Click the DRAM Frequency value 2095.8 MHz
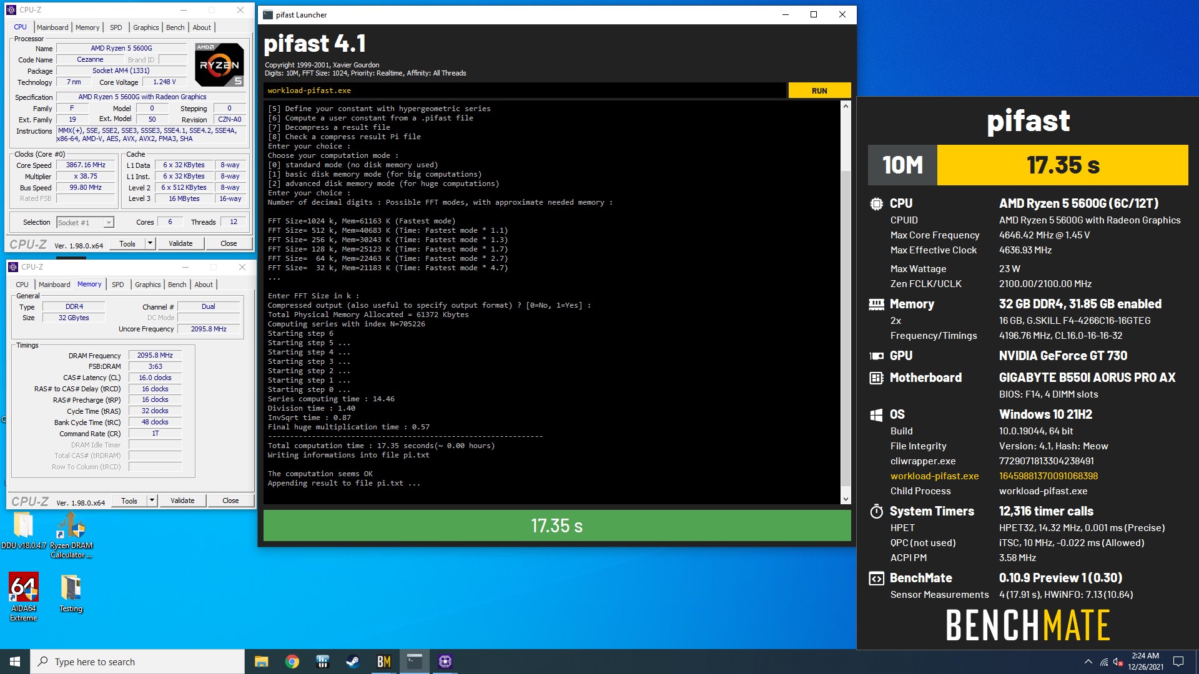The image size is (1199, 674). point(155,355)
